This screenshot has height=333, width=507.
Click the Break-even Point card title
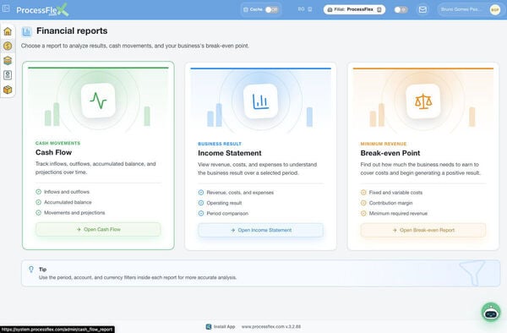(390, 153)
